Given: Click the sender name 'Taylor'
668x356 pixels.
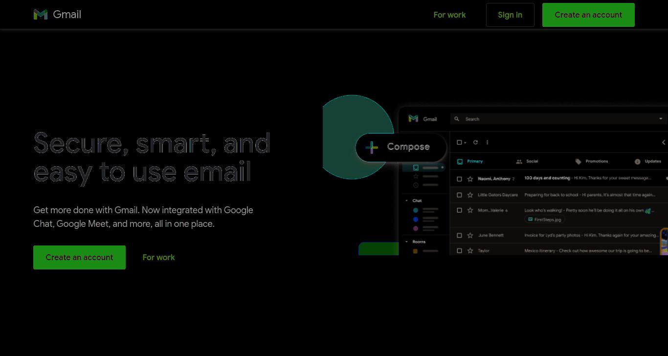Looking at the screenshot, I should pyautogui.click(x=484, y=250).
